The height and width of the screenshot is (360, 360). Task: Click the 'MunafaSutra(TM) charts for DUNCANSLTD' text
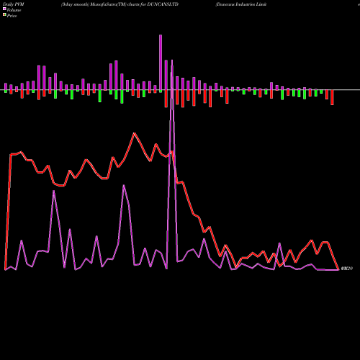134,4
